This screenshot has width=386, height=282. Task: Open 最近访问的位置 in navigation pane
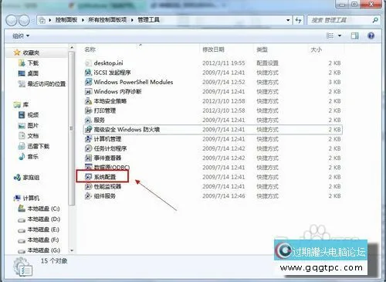(46, 83)
